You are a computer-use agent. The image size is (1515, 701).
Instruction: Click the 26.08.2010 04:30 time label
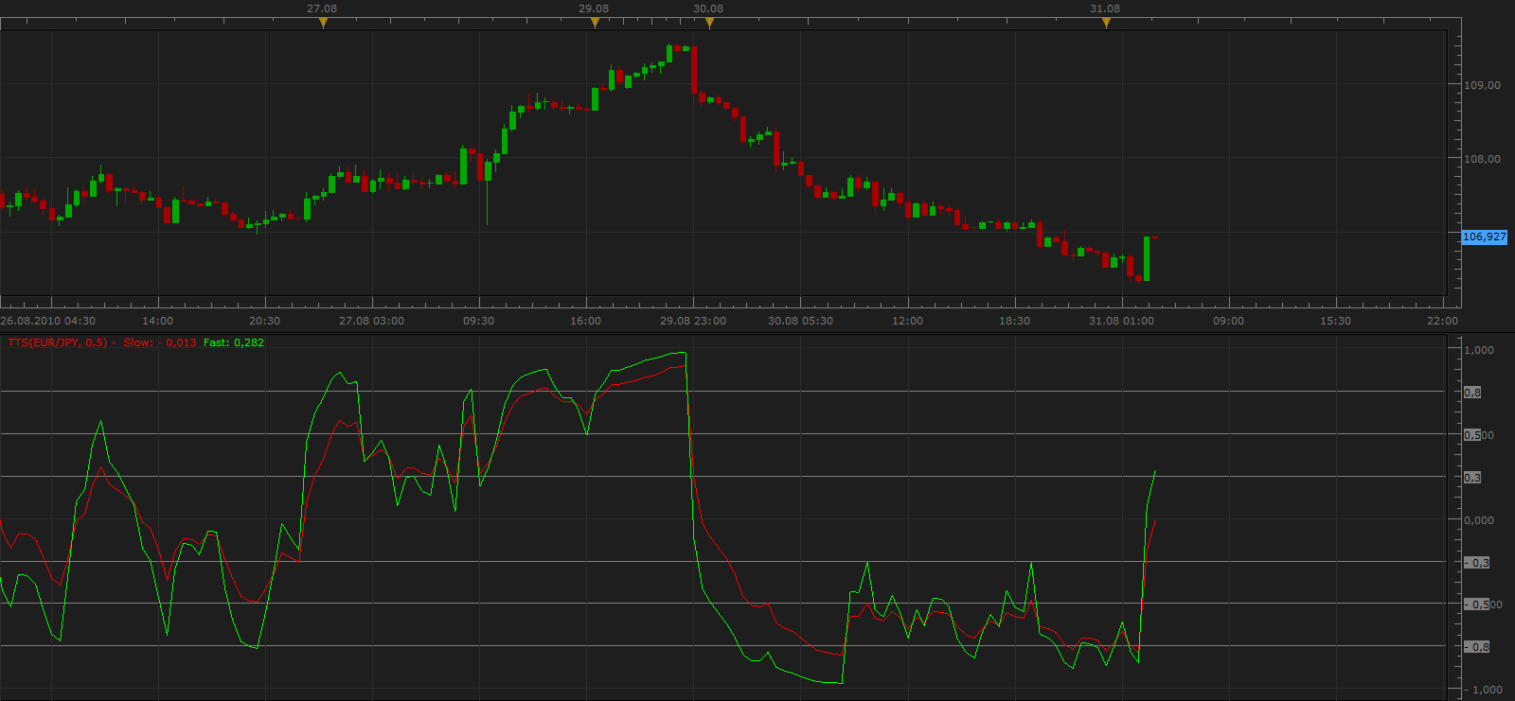pos(47,321)
